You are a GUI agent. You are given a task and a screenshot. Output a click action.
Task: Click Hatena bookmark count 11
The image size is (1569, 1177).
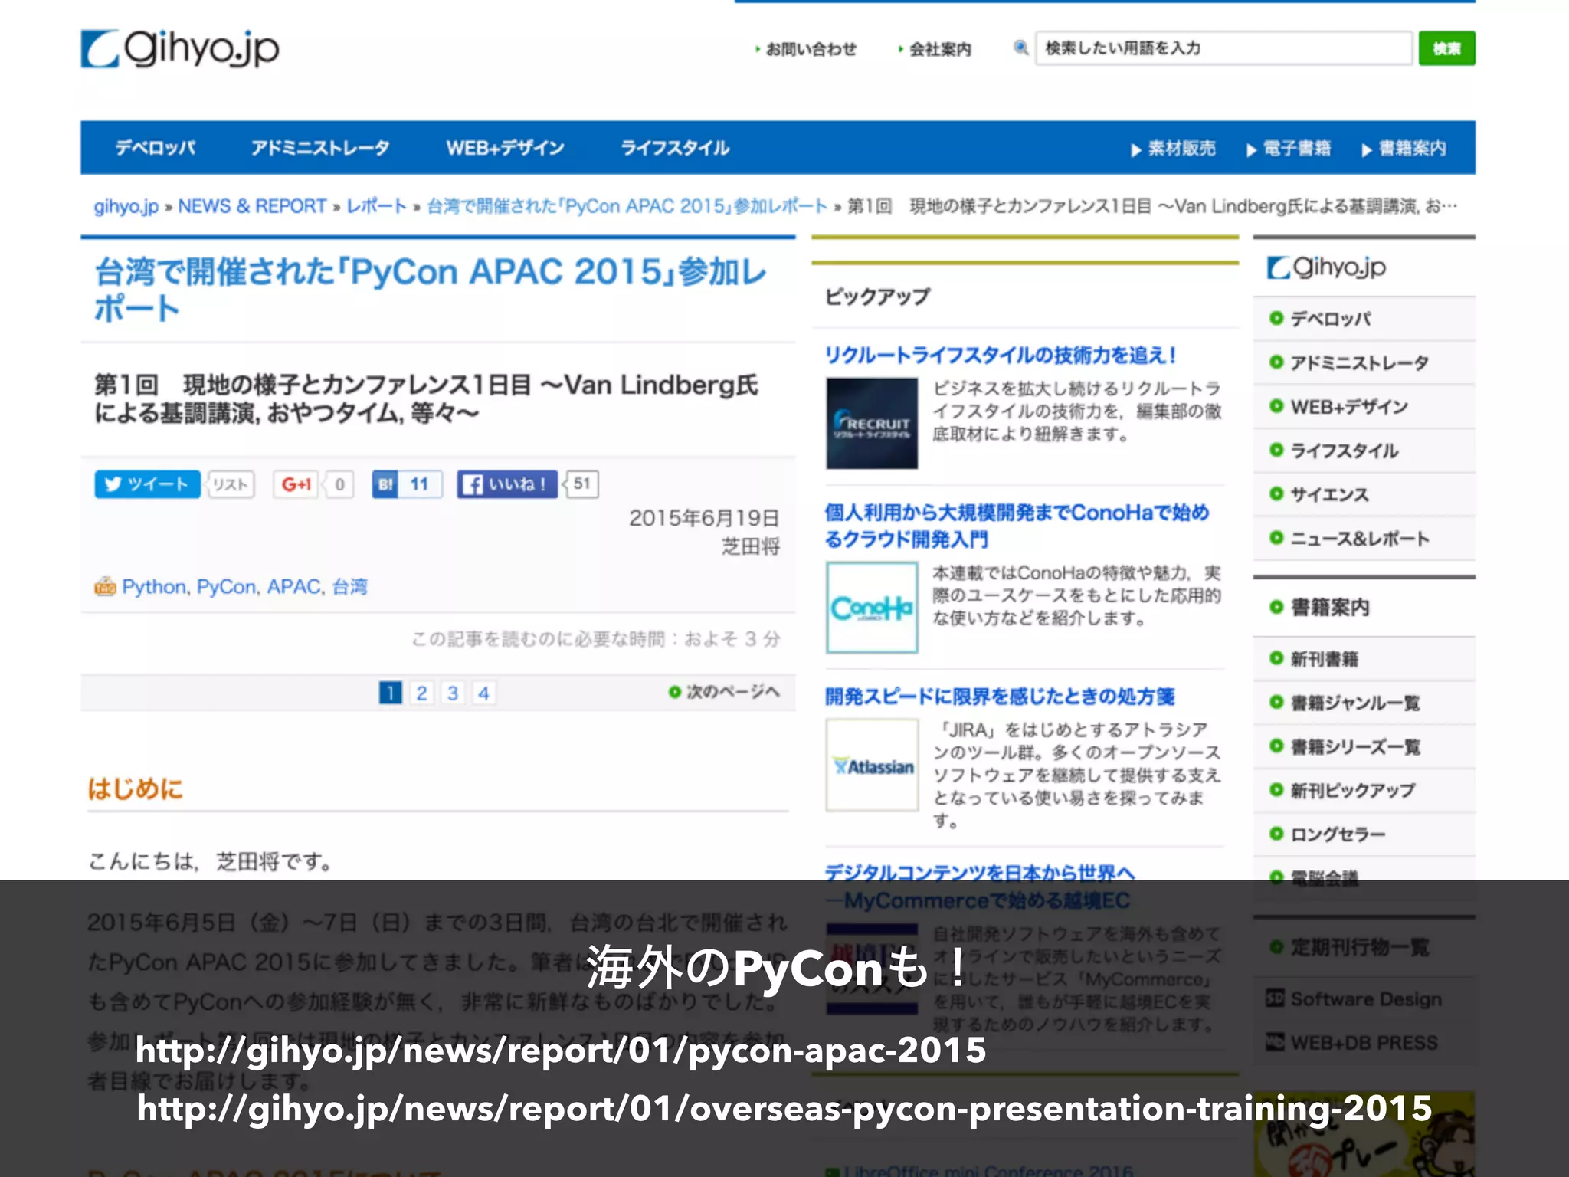(420, 484)
